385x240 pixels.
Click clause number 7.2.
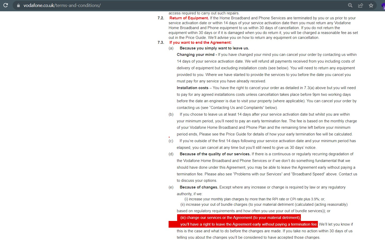click(x=161, y=18)
